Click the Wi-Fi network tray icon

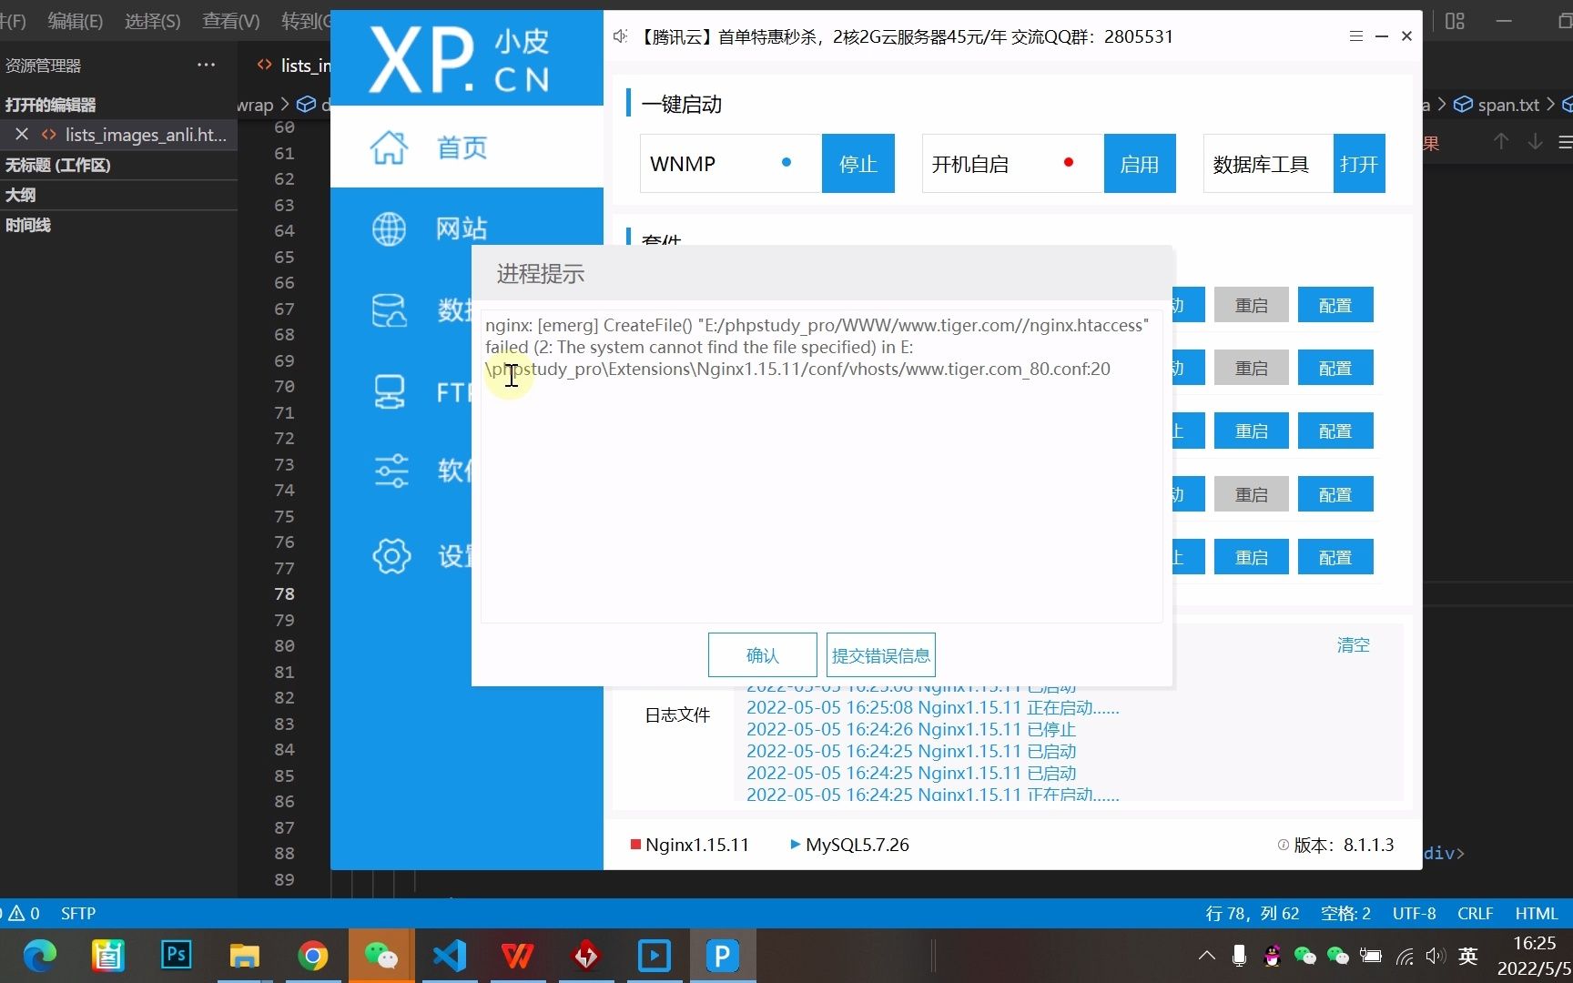pos(1405,956)
